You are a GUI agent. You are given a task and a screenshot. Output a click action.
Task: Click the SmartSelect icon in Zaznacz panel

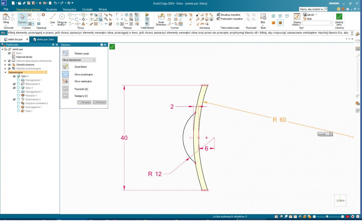coord(65,67)
